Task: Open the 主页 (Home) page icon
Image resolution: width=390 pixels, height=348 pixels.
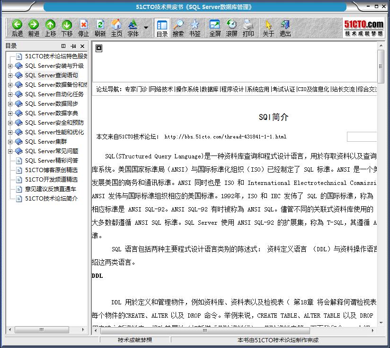Action: pyautogui.click(x=116, y=27)
